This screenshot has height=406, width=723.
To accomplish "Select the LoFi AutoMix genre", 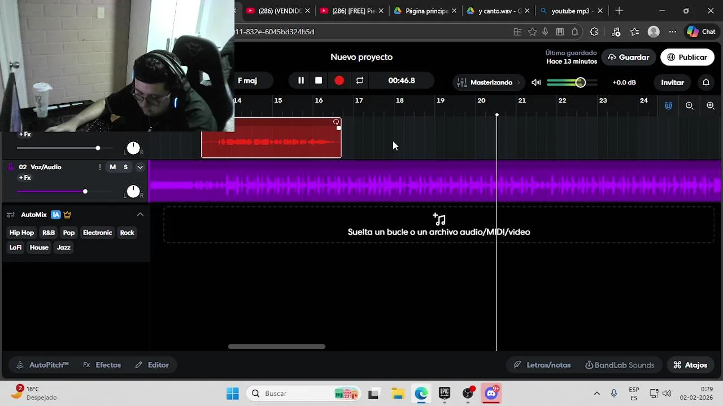I will coord(16,247).
